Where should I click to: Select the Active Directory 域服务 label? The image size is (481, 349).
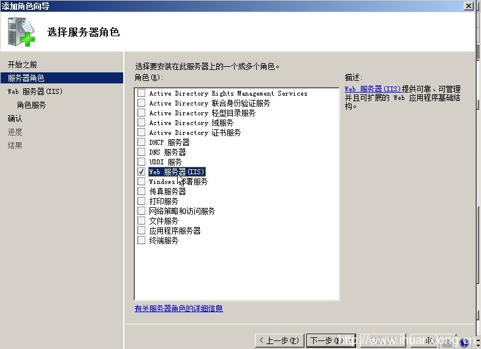(191, 123)
